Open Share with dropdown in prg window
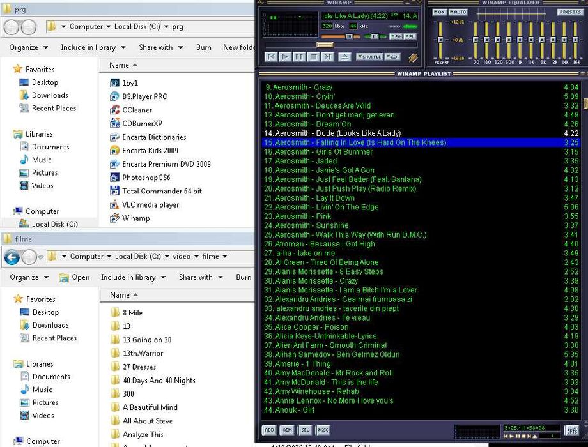 pyautogui.click(x=160, y=47)
